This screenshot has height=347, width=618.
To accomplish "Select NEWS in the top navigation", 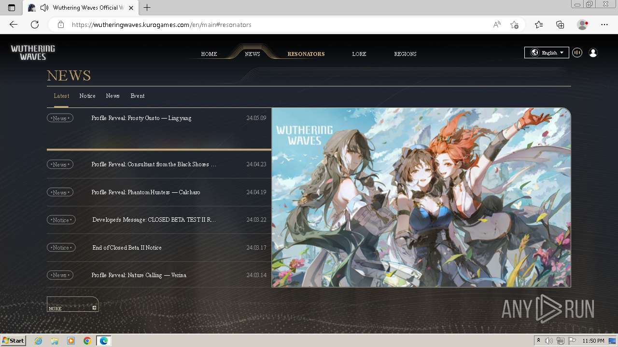I will point(253,54).
